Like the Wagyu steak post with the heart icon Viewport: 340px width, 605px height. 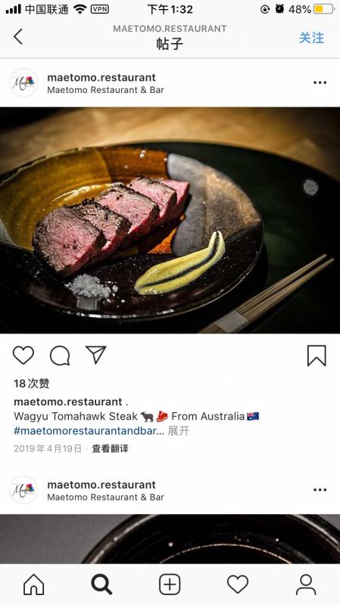pos(23,355)
